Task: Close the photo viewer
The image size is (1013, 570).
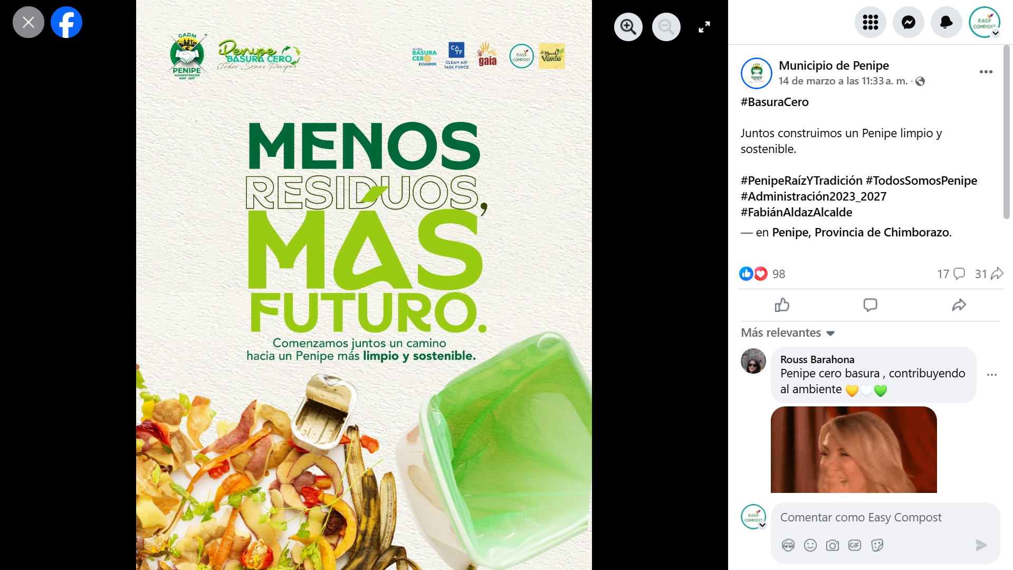Action: coord(28,22)
